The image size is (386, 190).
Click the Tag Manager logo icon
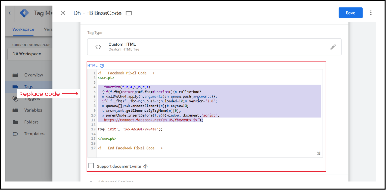pyautogui.click(x=25, y=13)
